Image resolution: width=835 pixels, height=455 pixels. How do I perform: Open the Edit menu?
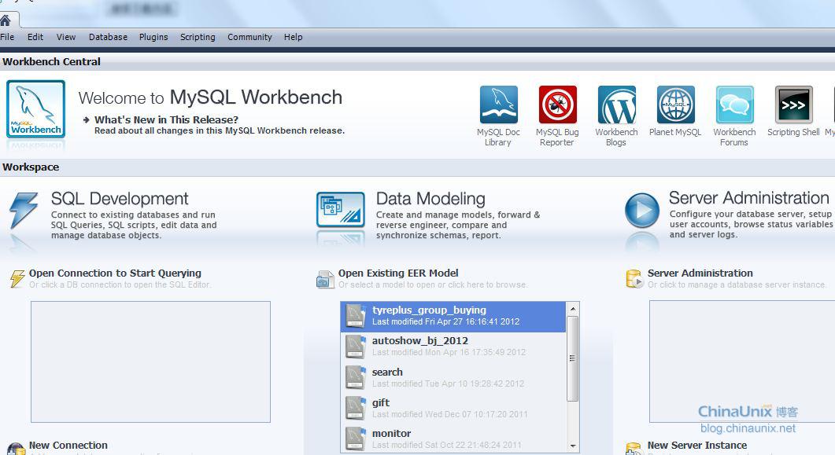click(x=35, y=37)
